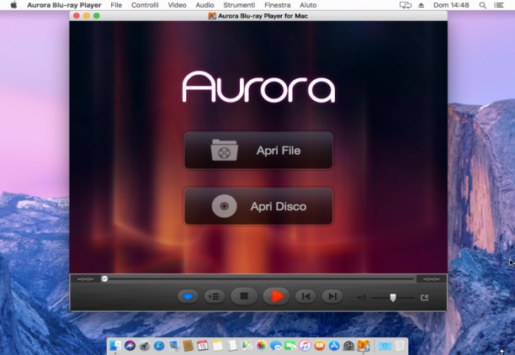Image resolution: width=515 pixels, height=355 pixels.
Task: Click the Aurora icon in the window title bar
Action: (x=212, y=16)
